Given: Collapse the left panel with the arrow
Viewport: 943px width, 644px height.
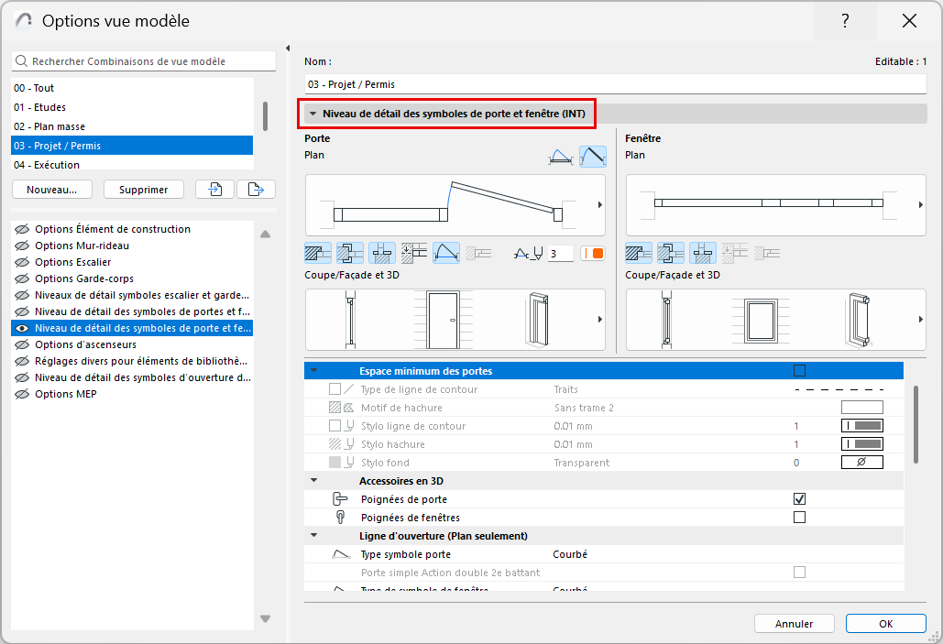Looking at the screenshot, I should [x=288, y=49].
